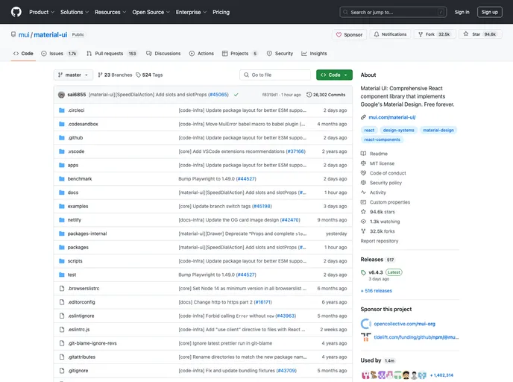Image resolution: width=513 pixels, height=382 pixels.
Task: Open the master branch selector dropdown
Action: coord(73,75)
